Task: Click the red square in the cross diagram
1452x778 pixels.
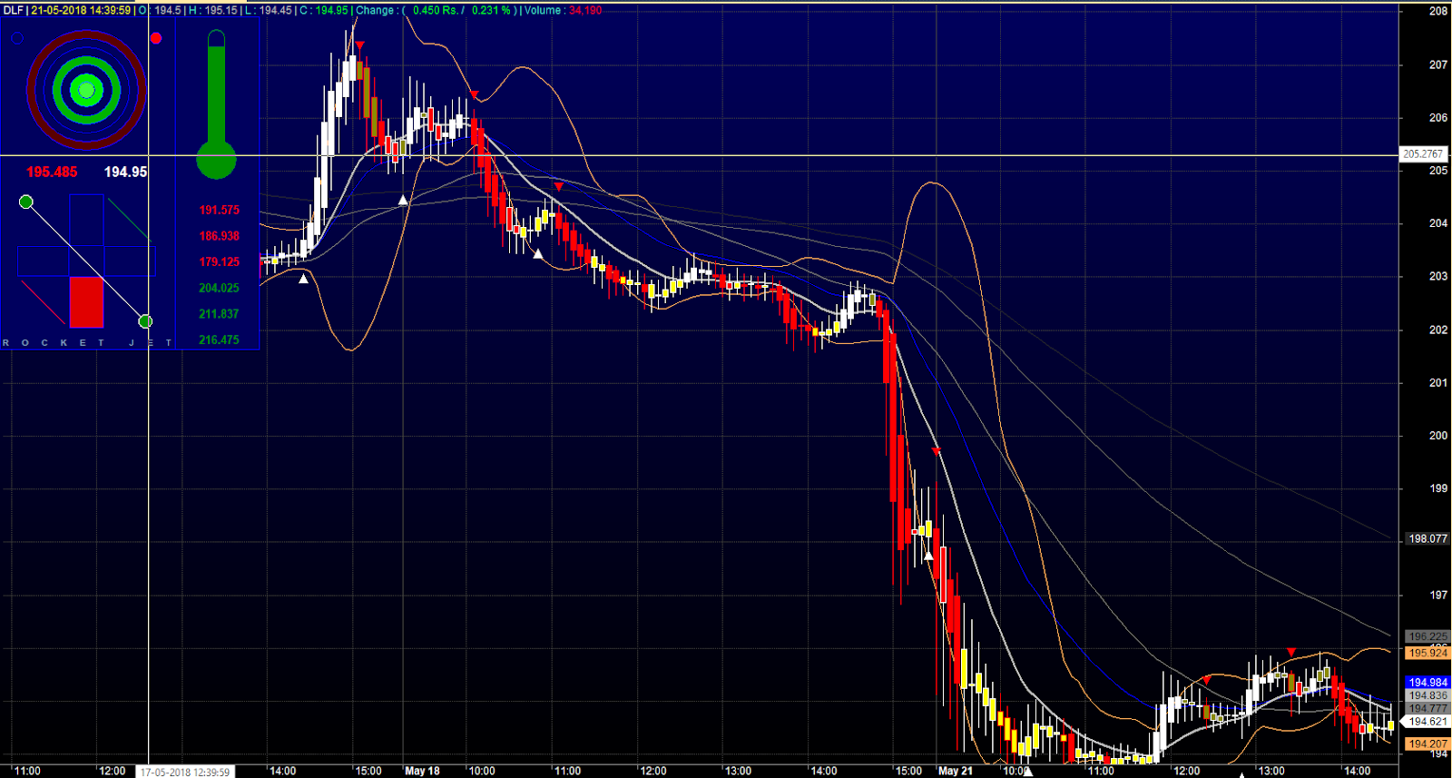Action: [x=87, y=302]
